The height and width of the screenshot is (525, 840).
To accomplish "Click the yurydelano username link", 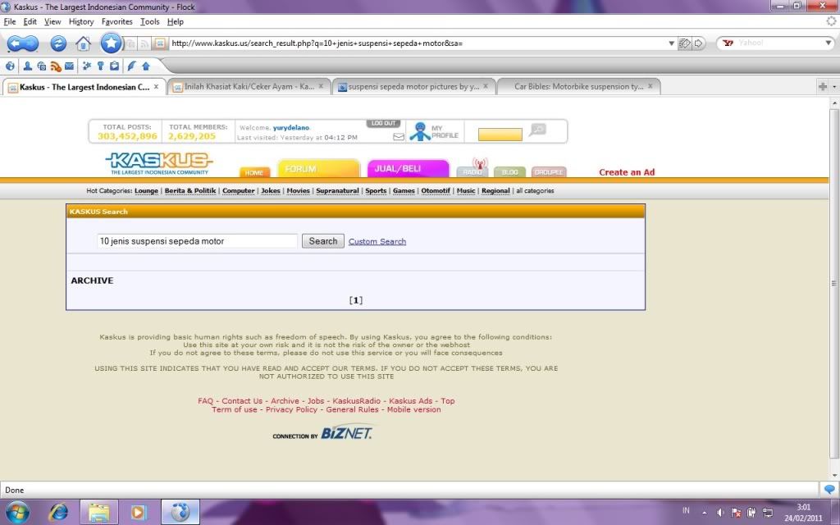I will click(291, 128).
